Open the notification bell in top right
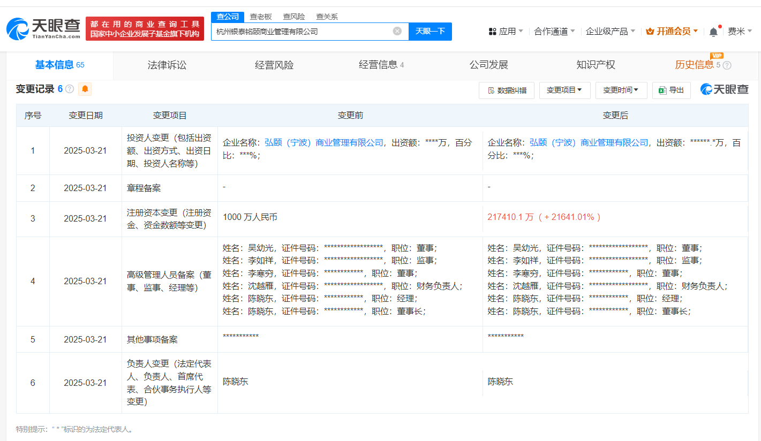Screen dimensions: 761x441 pos(714,32)
